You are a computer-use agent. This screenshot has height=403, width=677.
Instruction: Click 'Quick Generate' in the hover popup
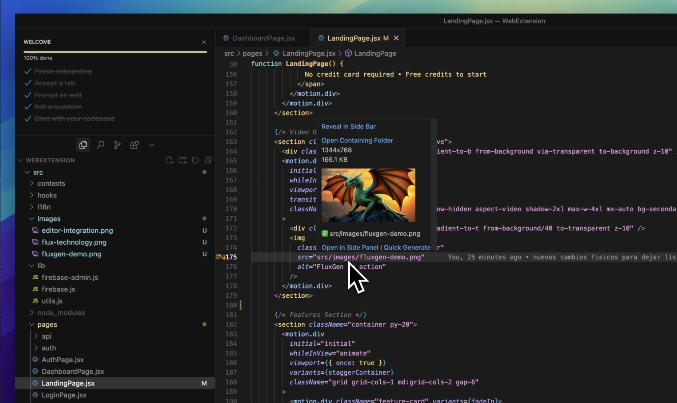407,248
